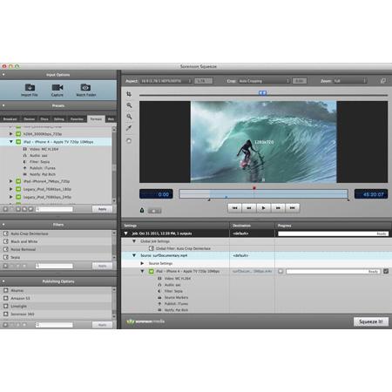Select the crop tool beside the preview
The height and width of the screenshot is (392, 392).
[x=129, y=94]
